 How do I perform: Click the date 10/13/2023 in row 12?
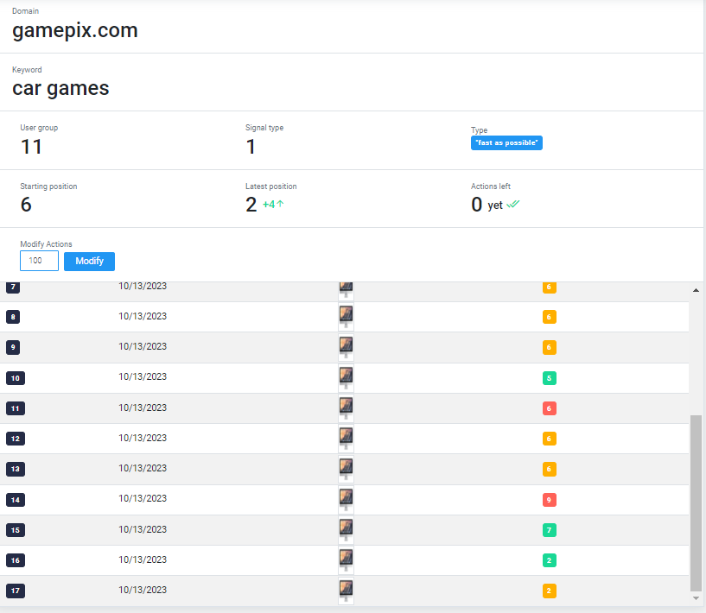coord(143,438)
